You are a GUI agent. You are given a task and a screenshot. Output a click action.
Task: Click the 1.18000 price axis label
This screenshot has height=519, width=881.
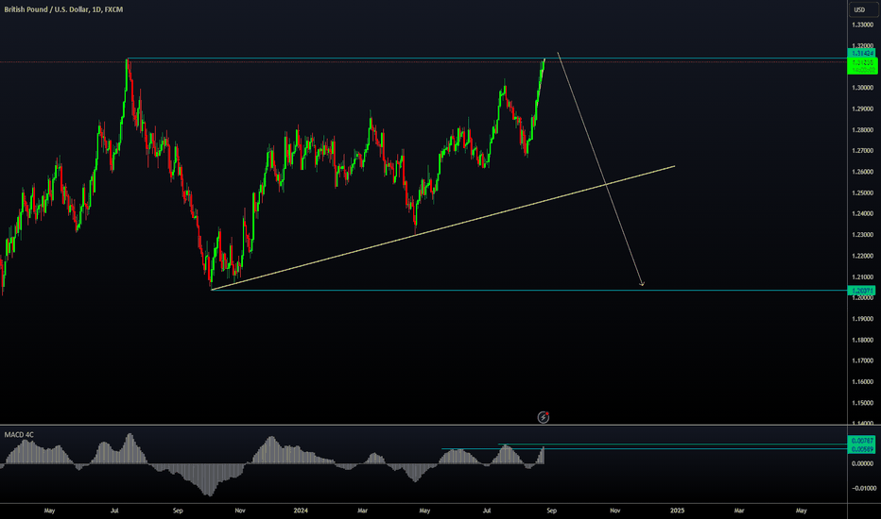coord(862,340)
